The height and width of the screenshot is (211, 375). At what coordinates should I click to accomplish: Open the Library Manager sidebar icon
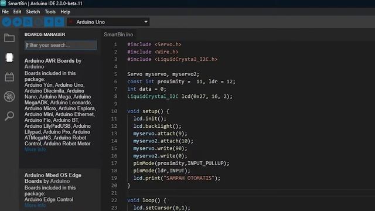[x=9, y=77]
